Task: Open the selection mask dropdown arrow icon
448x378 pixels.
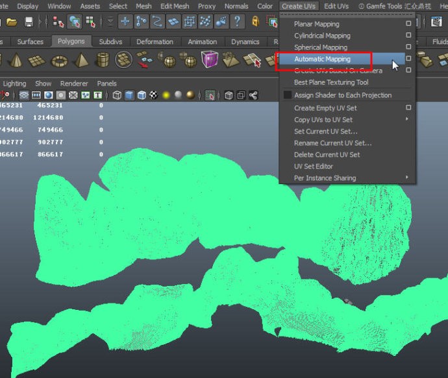Action: [x=110, y=22]
